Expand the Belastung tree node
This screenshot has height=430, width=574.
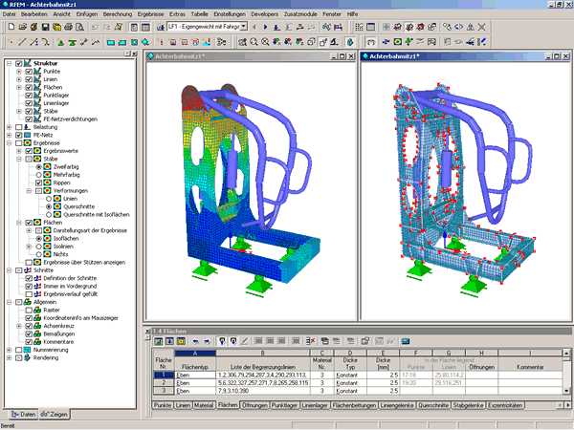coord(10,127)
